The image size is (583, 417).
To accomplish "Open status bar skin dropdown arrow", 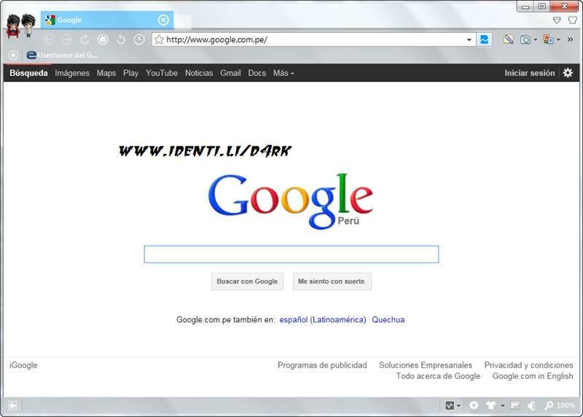I will (x=503, y=405).
